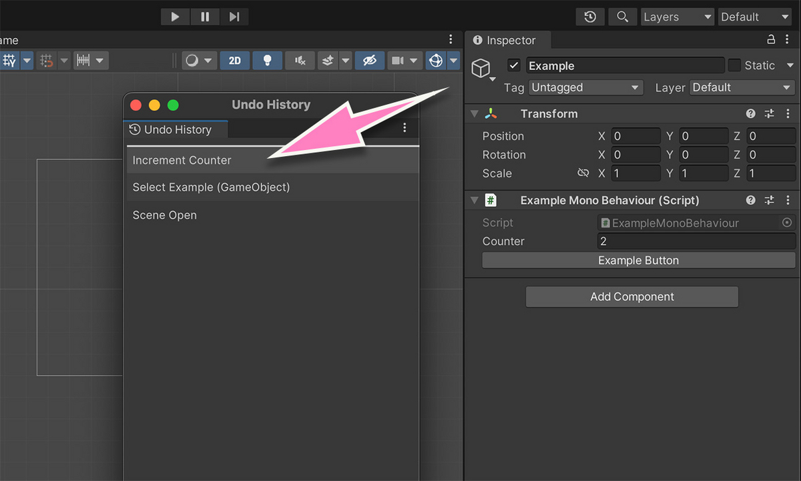Click the Example Button

[x=639, y=260]
